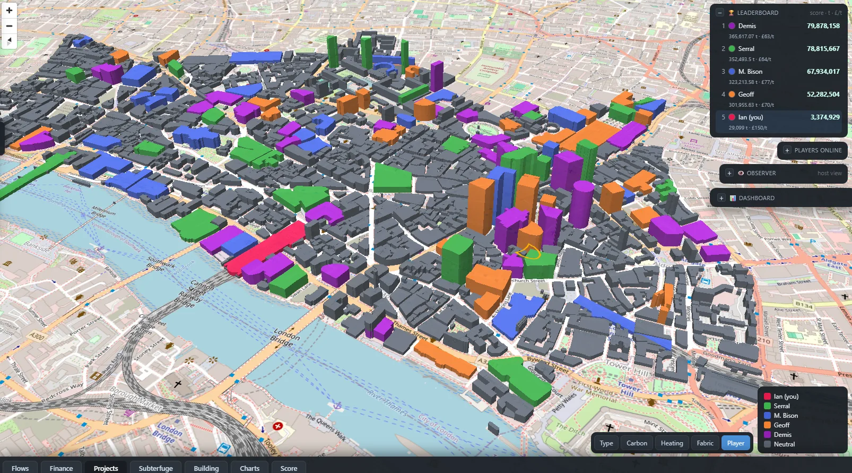Viewport: 852px width, 473px height.
Task: Open the Building tab
Action: coord(206,467)
